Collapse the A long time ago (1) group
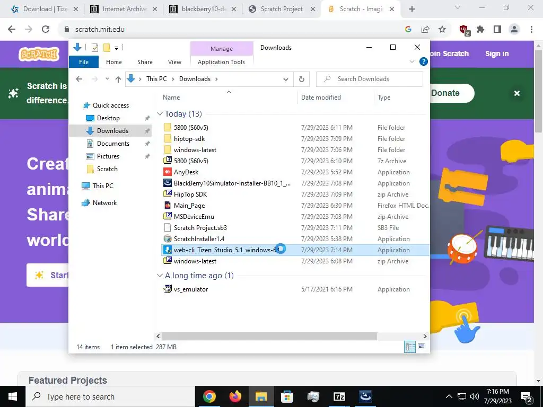The width and height of the screenshot is (543, 407). [x=160, y=276]
